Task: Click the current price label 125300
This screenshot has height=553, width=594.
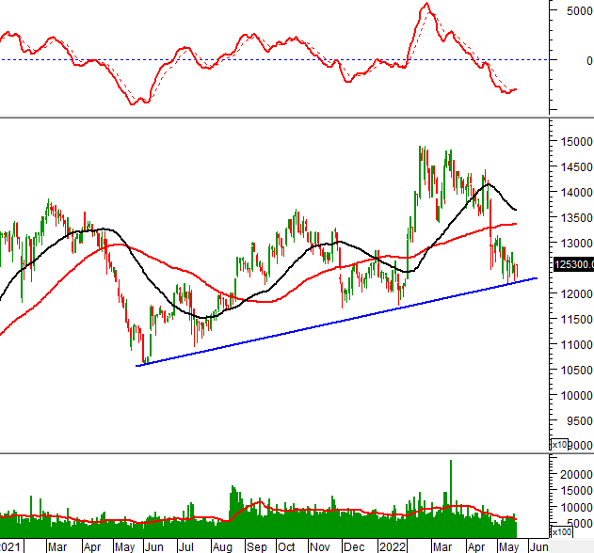Action: [573, 266]
